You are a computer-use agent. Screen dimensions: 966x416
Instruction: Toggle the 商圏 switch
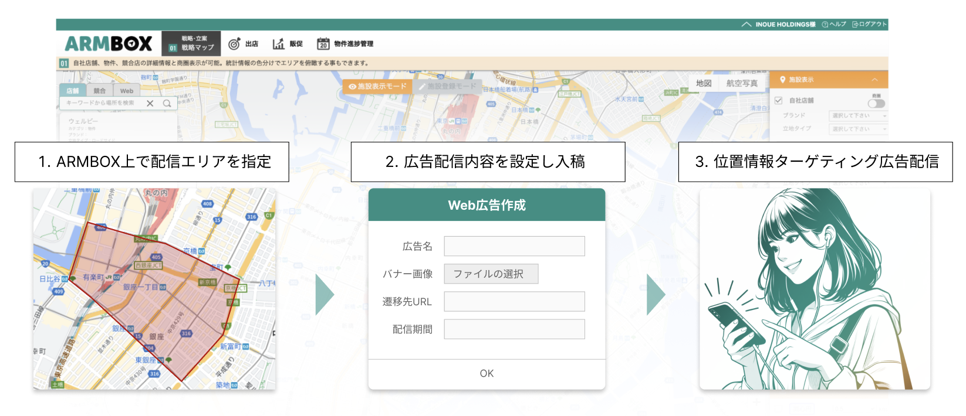pyautogui.click(x=876, y=104)
